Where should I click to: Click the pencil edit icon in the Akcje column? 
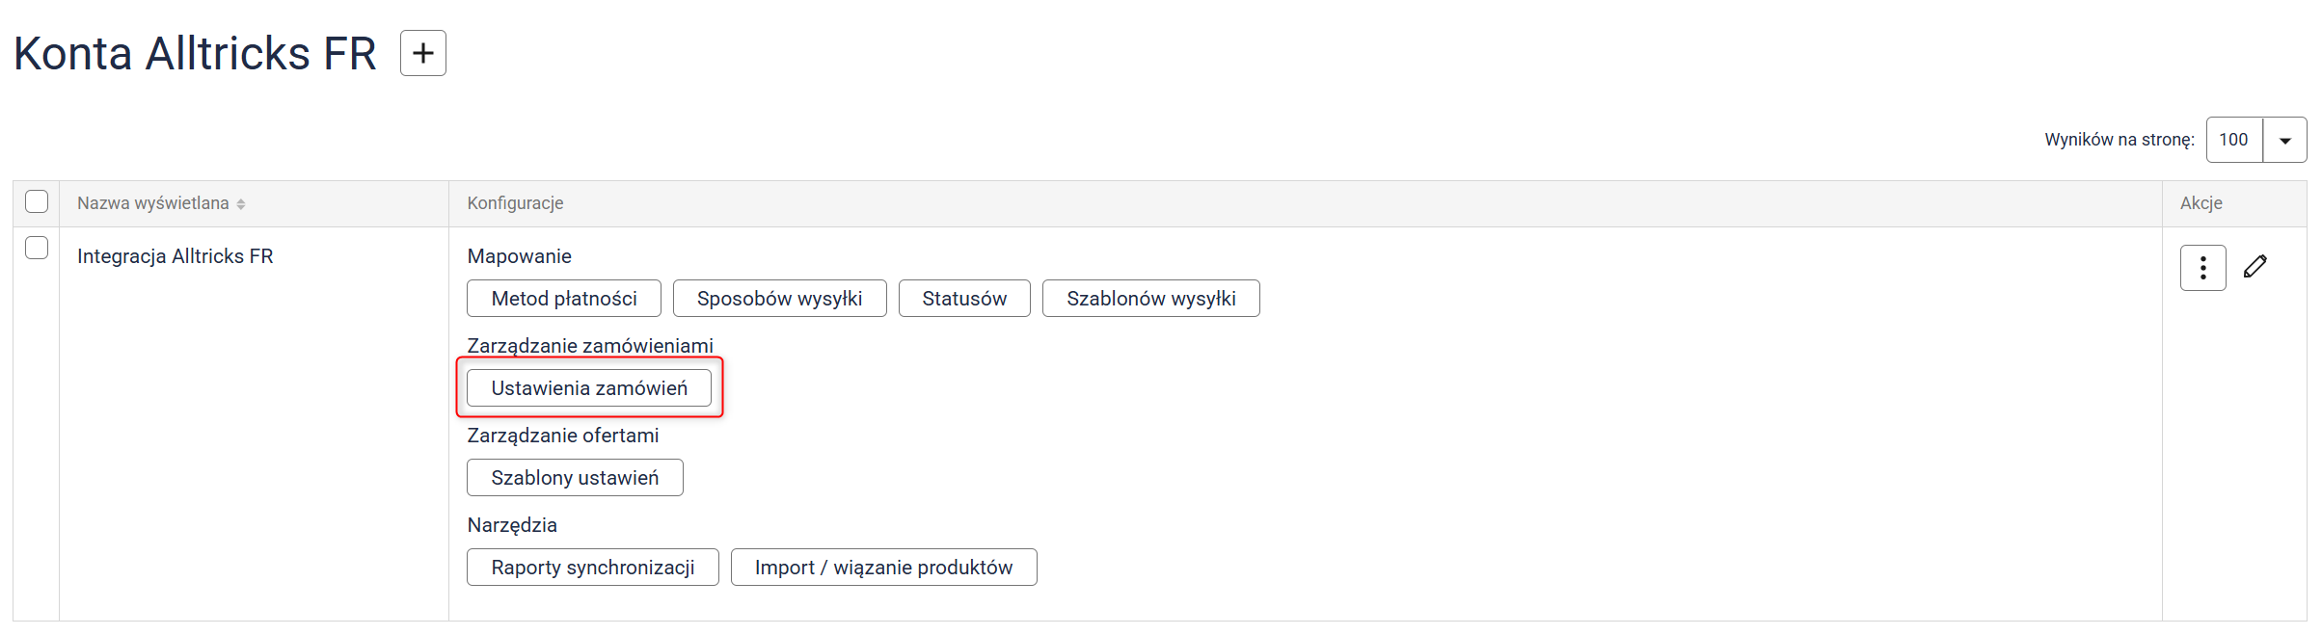(x=2254, y=267)
